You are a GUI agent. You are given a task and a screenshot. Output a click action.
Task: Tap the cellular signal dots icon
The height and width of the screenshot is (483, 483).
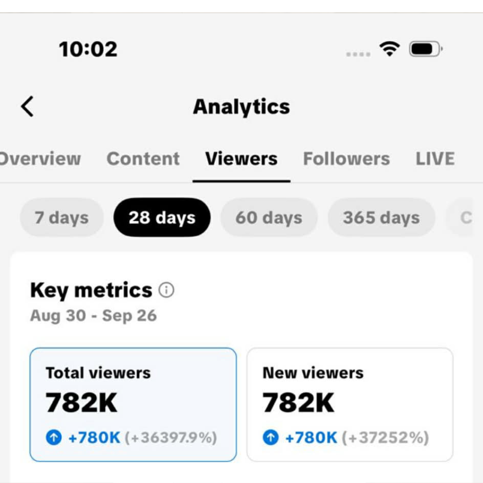358,54
